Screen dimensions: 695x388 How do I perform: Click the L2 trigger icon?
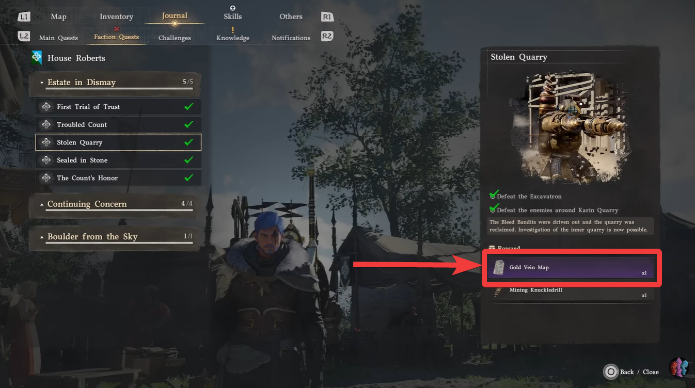click(x=24, y=36)
